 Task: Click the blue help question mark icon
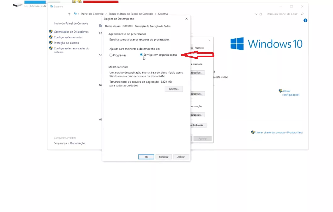pyautogui.click(x=305, y=20)
